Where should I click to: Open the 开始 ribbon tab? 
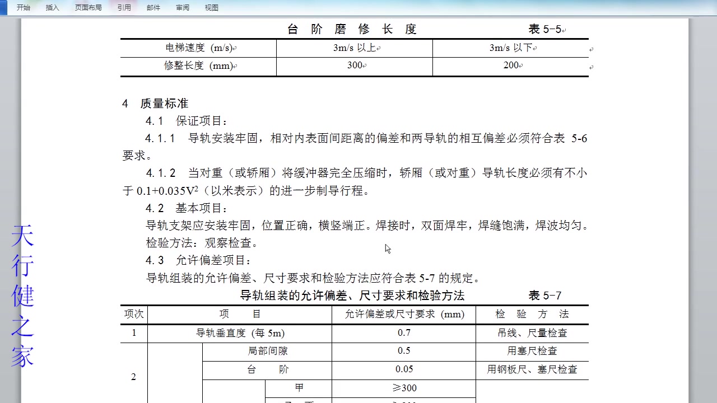point(23,7)
